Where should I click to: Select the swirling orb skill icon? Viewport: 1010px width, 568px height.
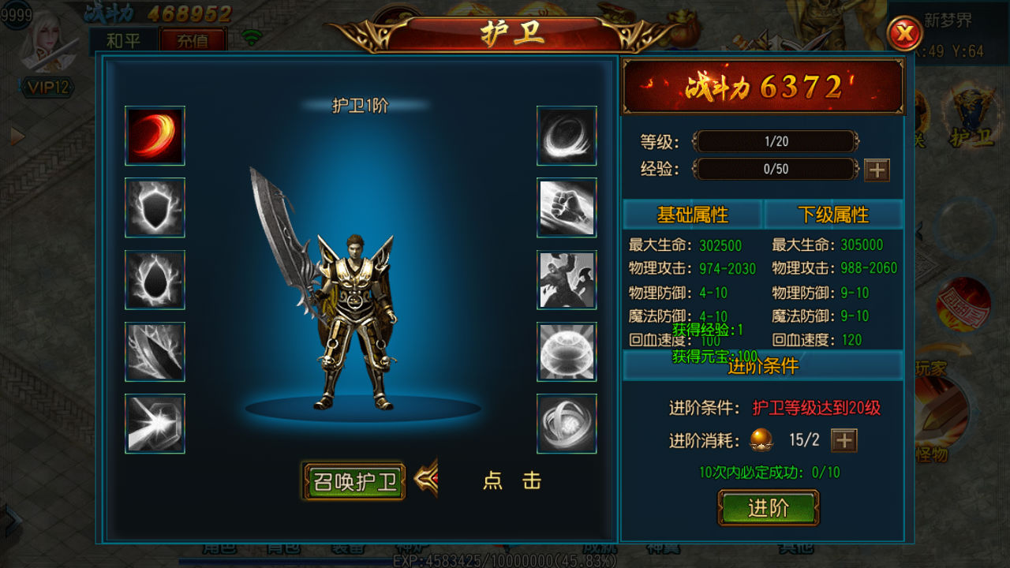pyautogui.click(x=567, y=424)
